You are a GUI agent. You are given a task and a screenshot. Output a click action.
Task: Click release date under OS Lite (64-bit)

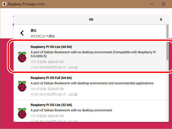[x=47, y=62]
